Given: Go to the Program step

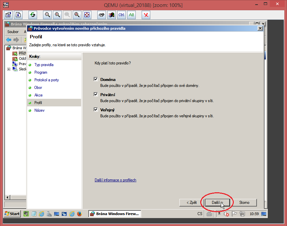Looking at the screenshot, I should [41, 72].
